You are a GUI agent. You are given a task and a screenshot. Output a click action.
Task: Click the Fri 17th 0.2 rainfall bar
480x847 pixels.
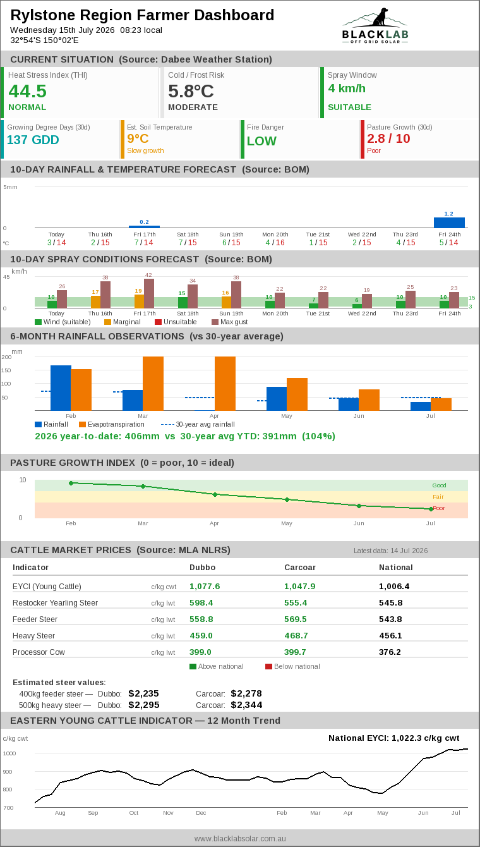[144, 226]
